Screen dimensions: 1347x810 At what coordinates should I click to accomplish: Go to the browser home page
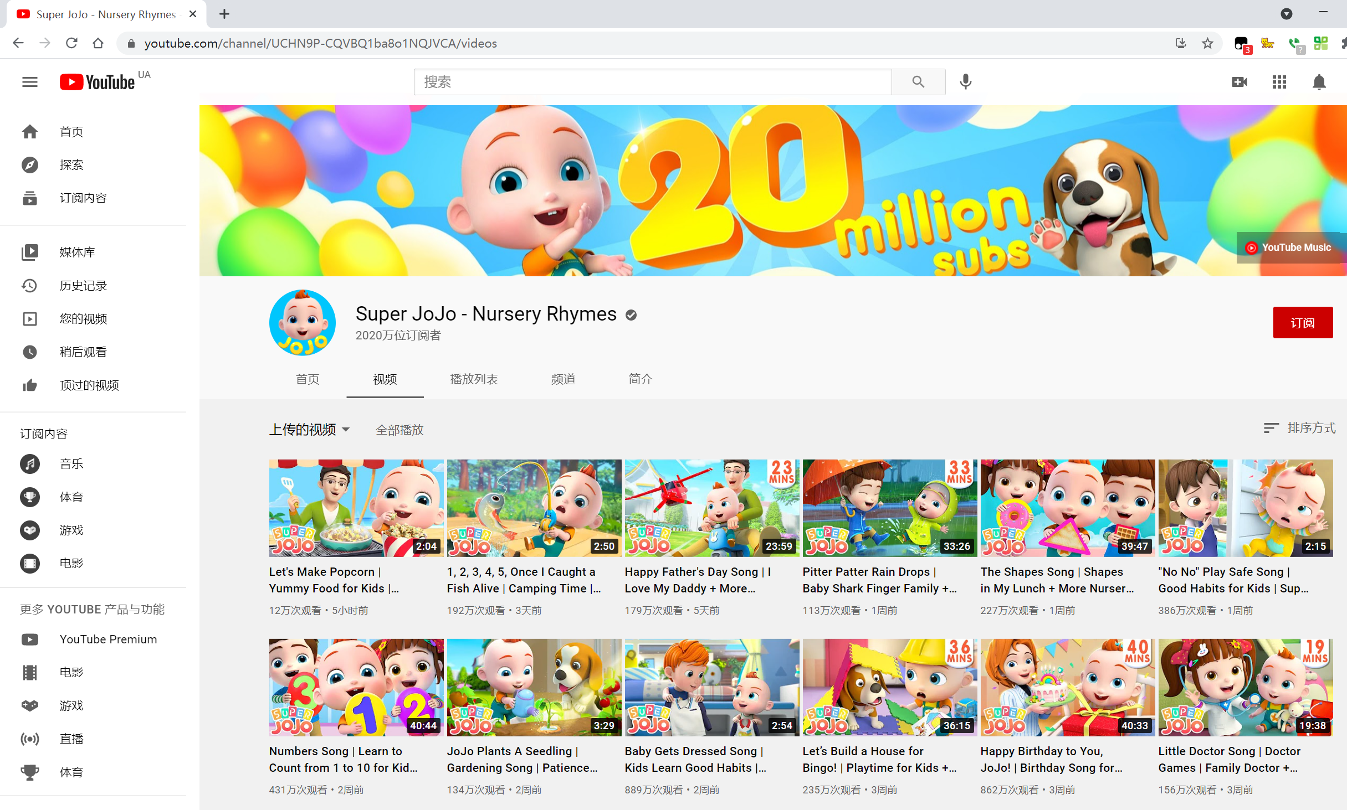(x=98, y=43)
